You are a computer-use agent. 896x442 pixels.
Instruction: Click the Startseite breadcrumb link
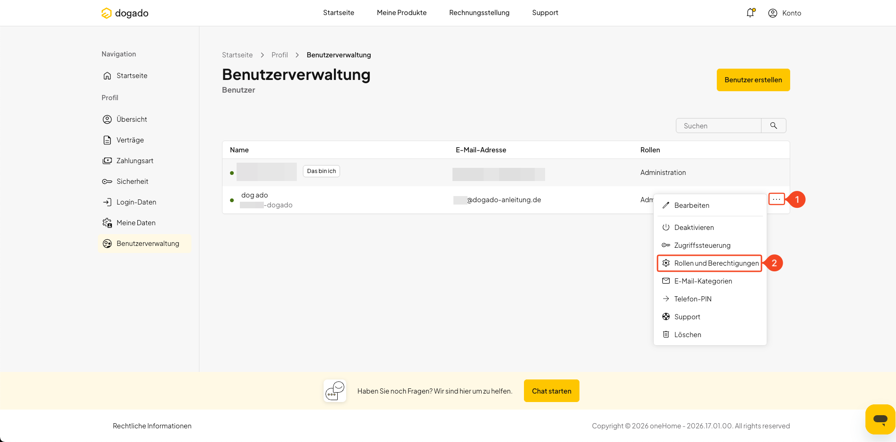pos(237,55)
